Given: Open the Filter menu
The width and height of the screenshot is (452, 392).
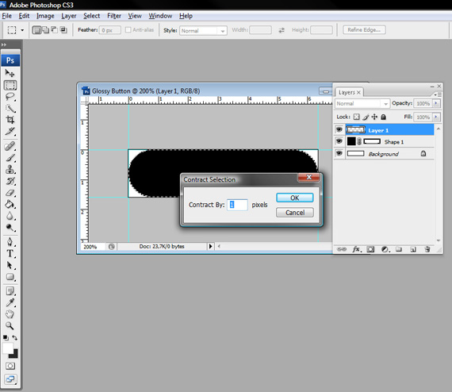Looking at the screenshot, I should 114,16.
